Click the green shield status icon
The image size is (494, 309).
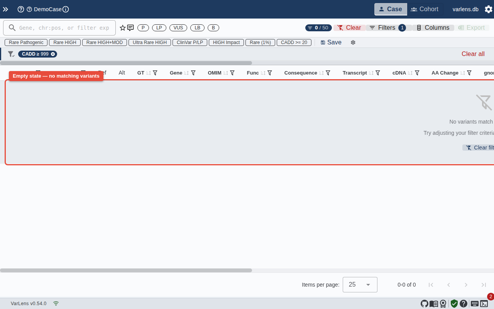[454, 304]
